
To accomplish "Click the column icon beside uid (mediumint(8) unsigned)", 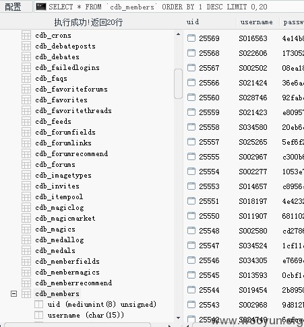I will (x=38, y=305).
